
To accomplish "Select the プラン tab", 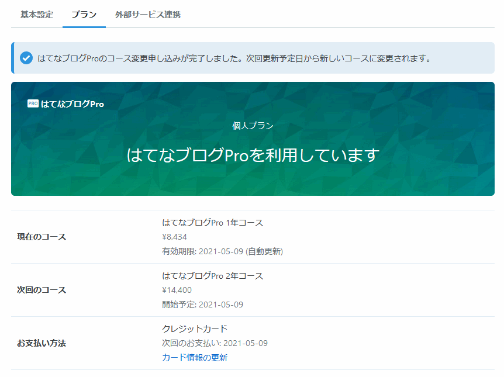I will pyautogui.click(x=84, y=15).
